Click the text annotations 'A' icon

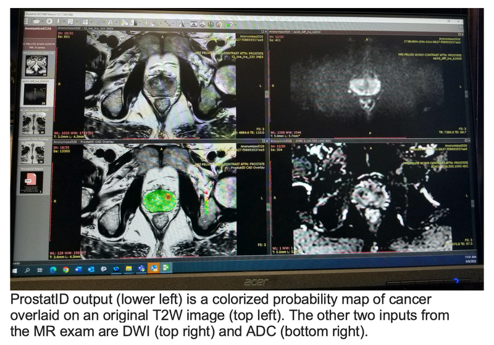click(x=111, y=22)
